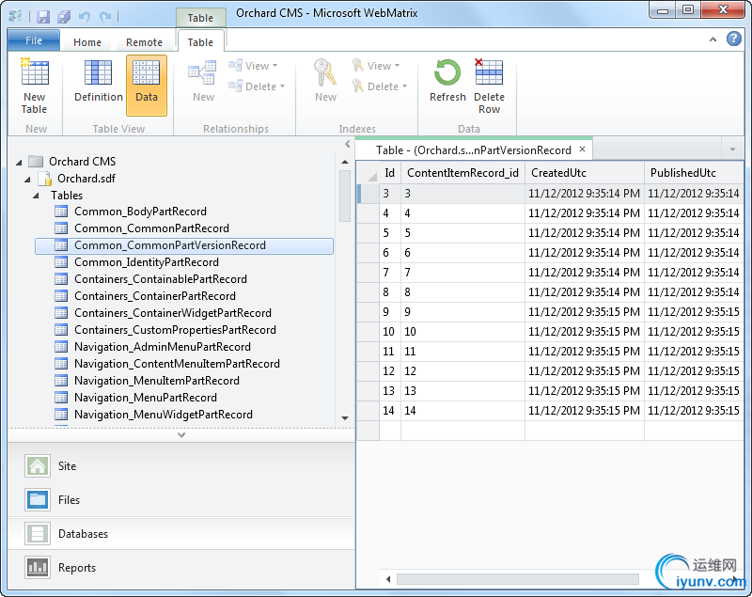Click the select-all corner cell of the grid
This screenshot has width=752, height=597.
click(368, 173)
